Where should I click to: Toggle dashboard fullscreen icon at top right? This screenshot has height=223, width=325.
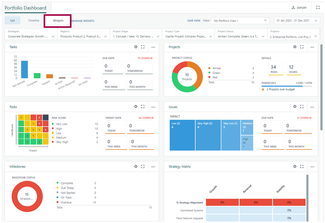click(318, 7)
